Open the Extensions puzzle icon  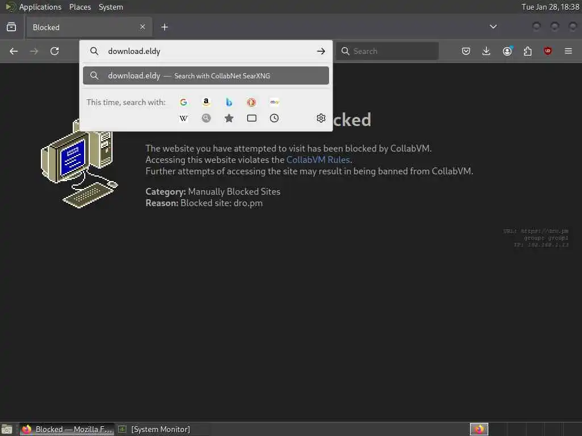(527, 51)
